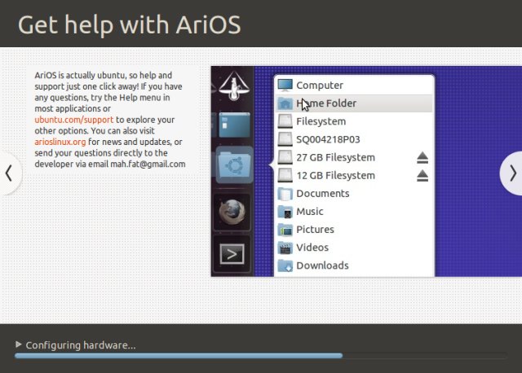Advance to next slide with right arrow
The image size is (522, 373).
[x=513, y=173]
